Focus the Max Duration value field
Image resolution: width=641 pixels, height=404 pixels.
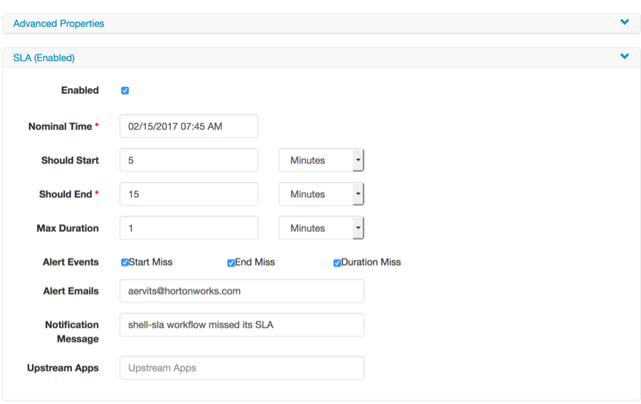pos(189,228)
